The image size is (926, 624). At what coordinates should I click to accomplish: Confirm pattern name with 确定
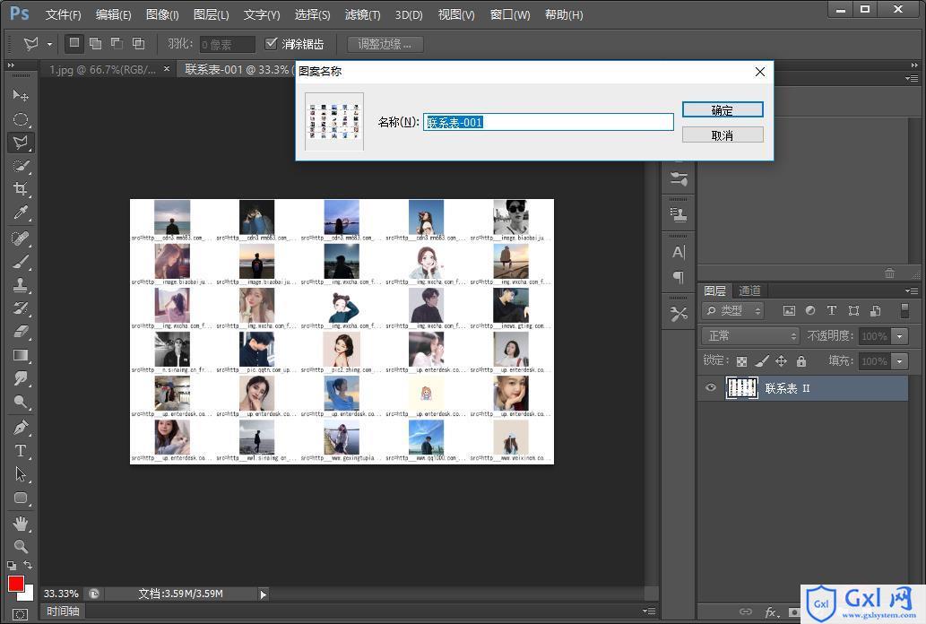coord(723,110)
